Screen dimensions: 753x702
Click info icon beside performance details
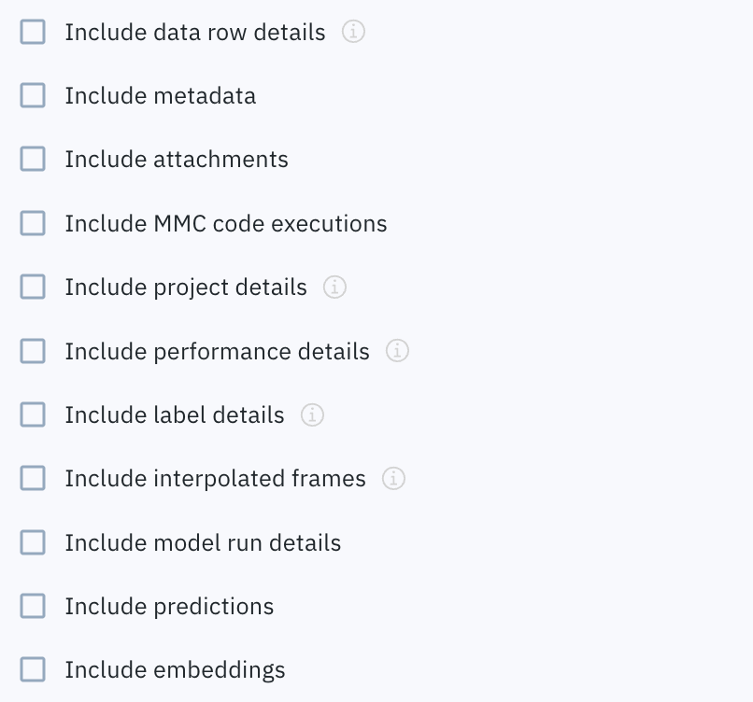pos(398,351)
